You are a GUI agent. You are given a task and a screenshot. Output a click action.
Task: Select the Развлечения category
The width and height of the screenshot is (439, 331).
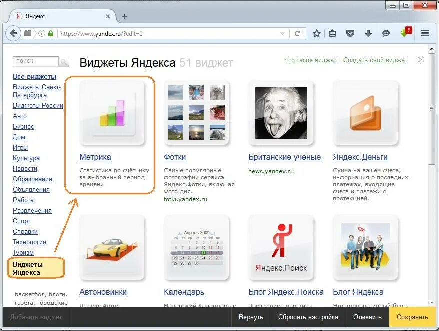pyautogui.click(x=32, y=210)
